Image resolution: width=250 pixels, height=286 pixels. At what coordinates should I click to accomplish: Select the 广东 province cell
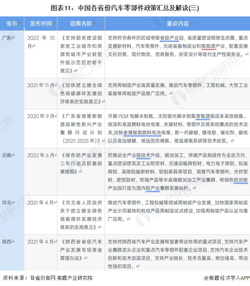tap(8, 38)
